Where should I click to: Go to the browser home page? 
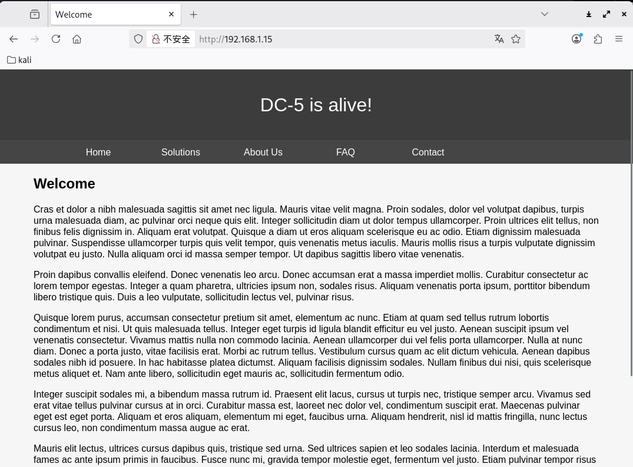point(77,39)
